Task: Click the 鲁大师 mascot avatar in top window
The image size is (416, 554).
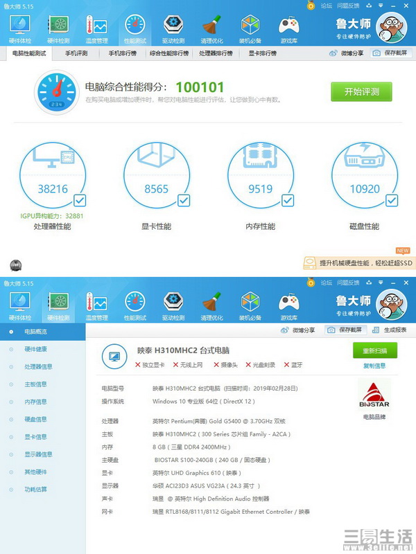Action: pos(391,28)
